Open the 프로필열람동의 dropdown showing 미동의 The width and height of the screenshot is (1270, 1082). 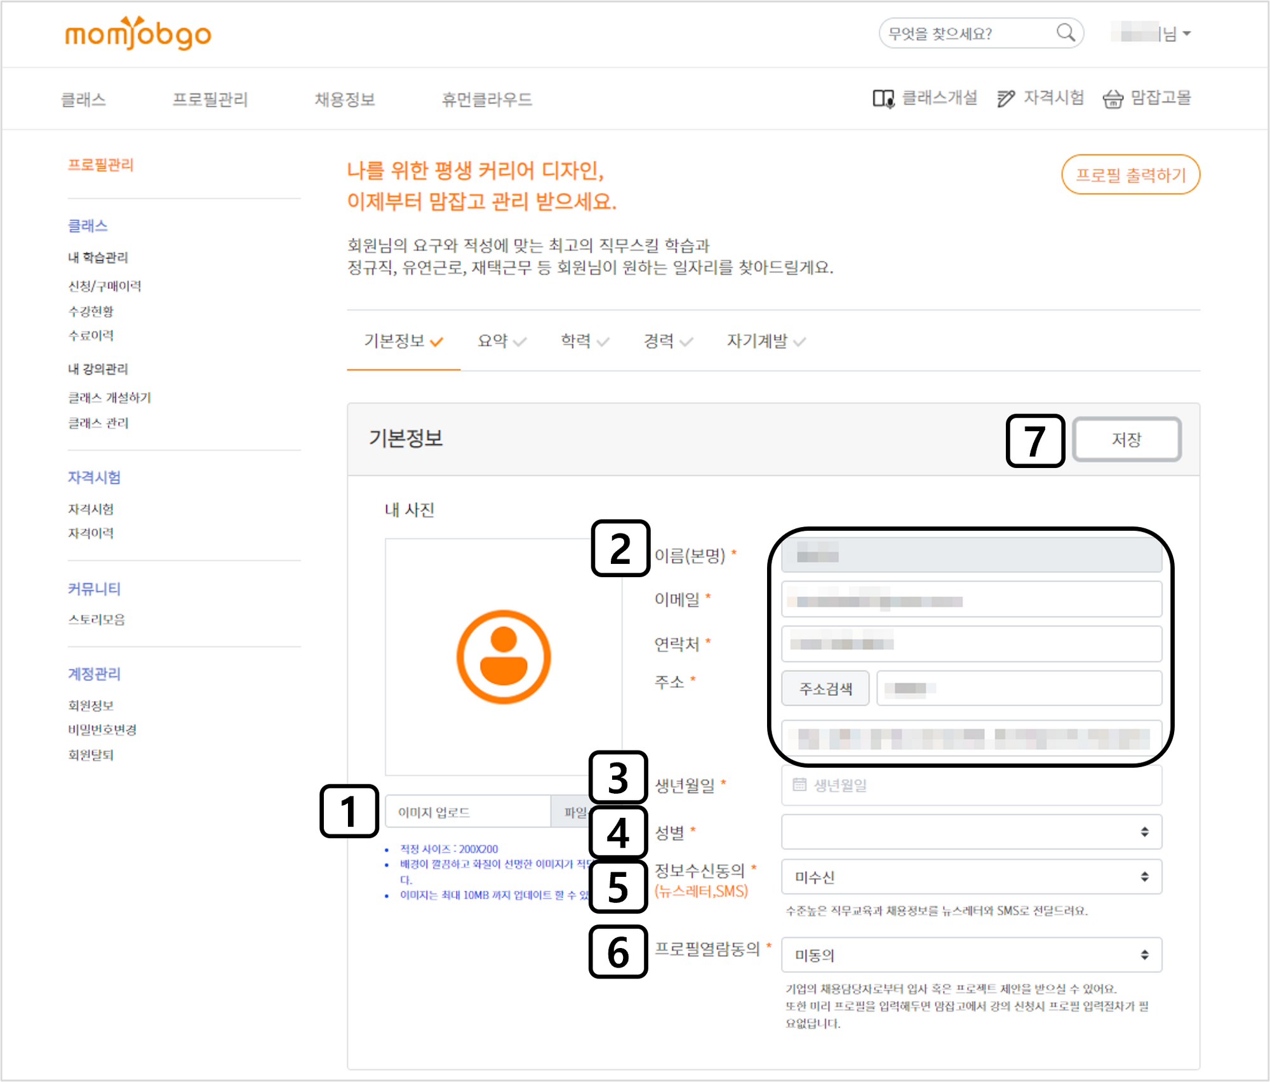tap(971, 954)
